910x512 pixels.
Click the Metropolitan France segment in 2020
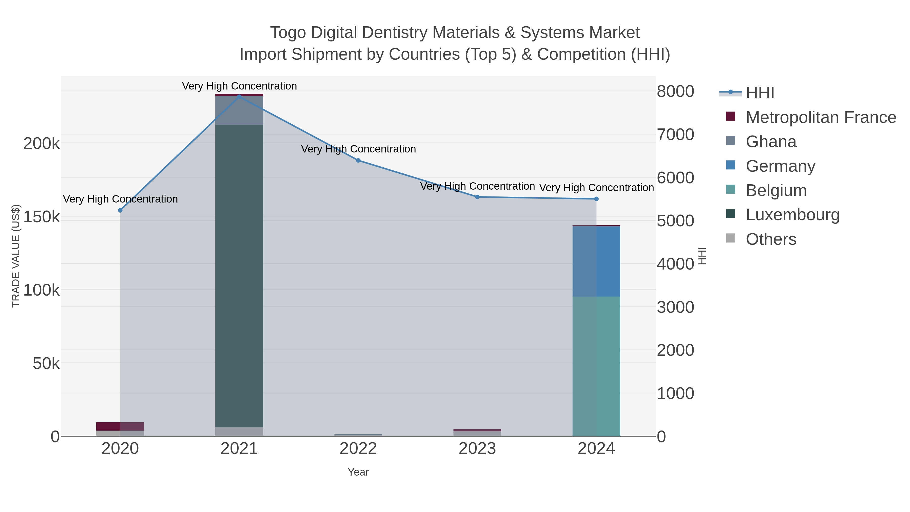[120, 427]
